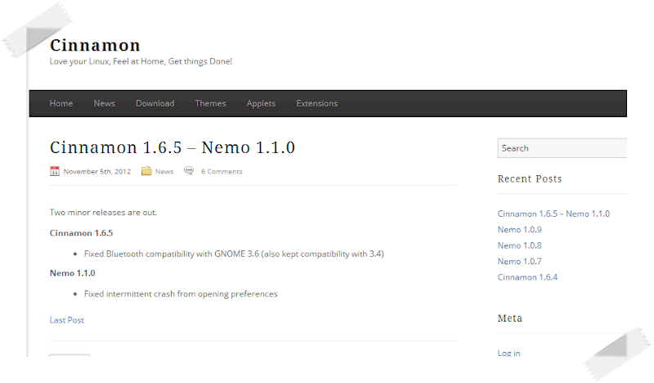Screen dimensions: 654x383
Task: Open the Extensions menu item
Action: (x=316, y=103)
